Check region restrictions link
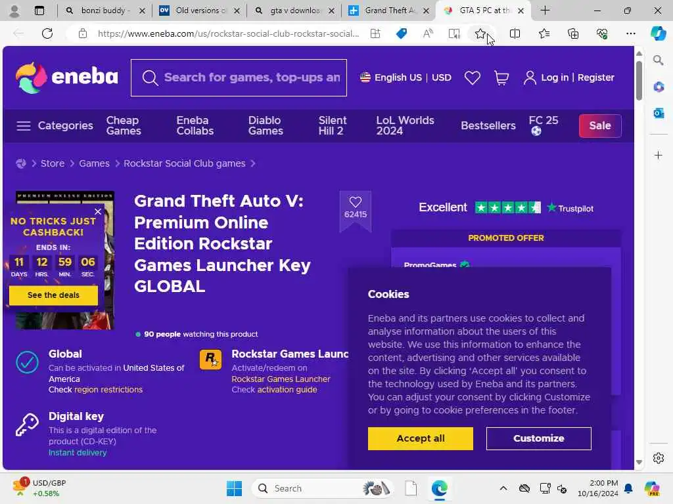 [108, 390]
